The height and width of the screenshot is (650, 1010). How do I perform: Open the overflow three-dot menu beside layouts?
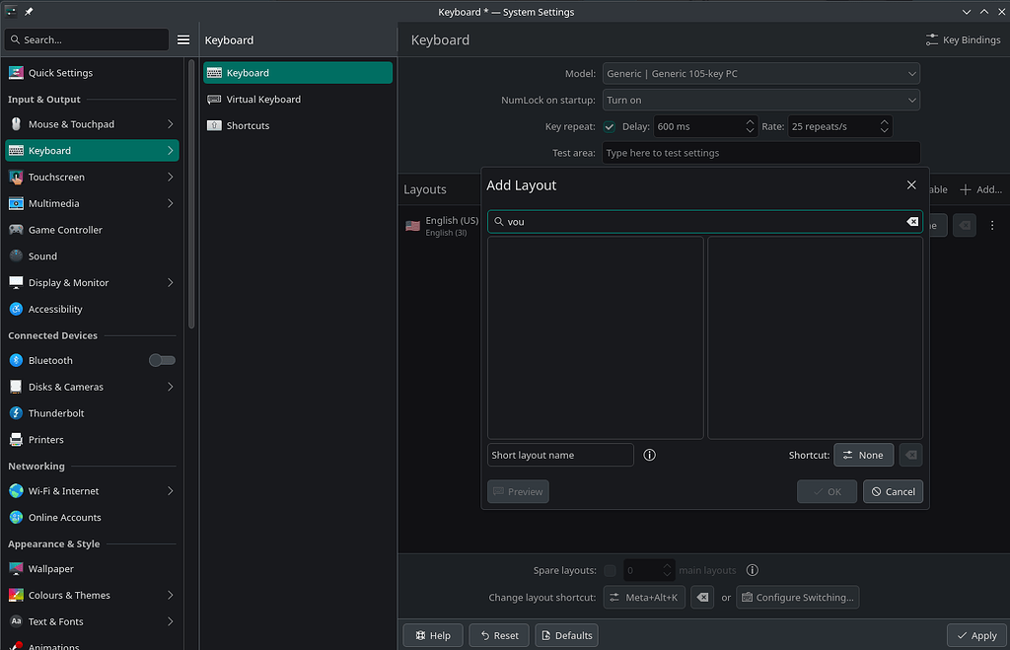[x=992, y=225]
